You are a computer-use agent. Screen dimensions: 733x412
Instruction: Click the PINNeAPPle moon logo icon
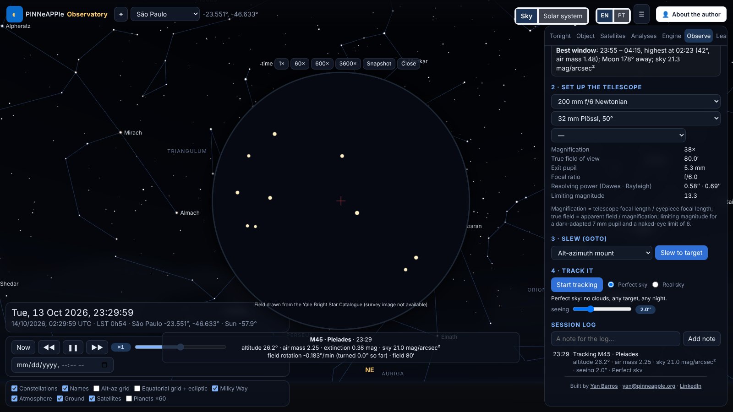pos(15,14)
